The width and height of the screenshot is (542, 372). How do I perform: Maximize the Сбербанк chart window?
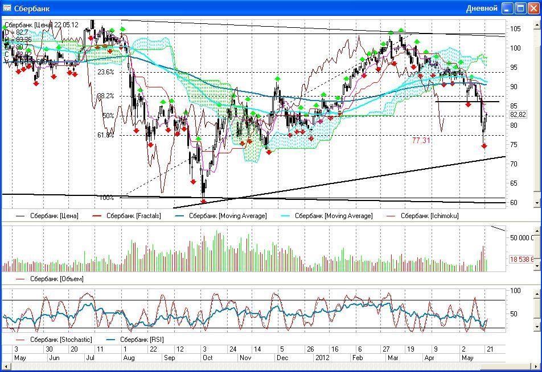click(520, 9)
